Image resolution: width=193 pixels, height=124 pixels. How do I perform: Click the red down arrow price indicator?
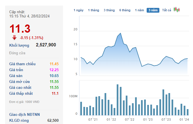click(14, 38)
